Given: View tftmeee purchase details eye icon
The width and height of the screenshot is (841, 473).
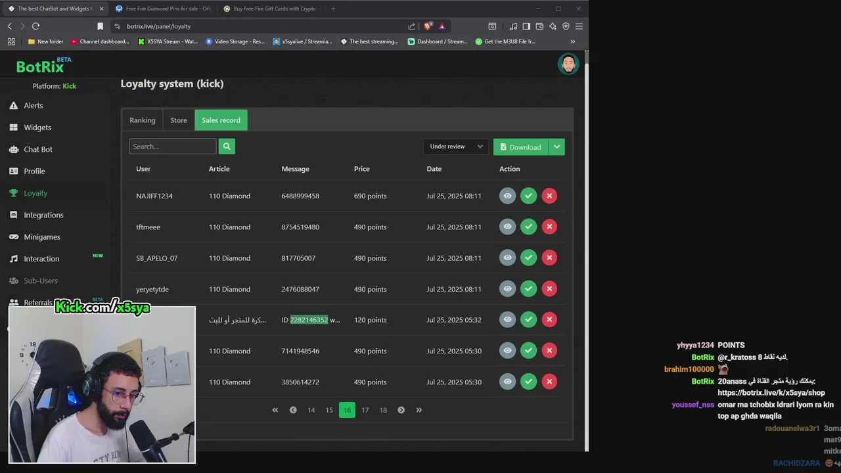Looking at the screenshot, I should [x=507, y=227].
